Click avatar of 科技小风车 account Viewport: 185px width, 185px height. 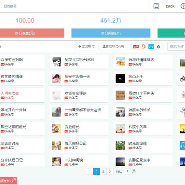120,128
